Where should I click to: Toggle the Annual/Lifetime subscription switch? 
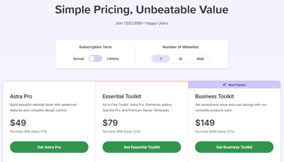95,59
